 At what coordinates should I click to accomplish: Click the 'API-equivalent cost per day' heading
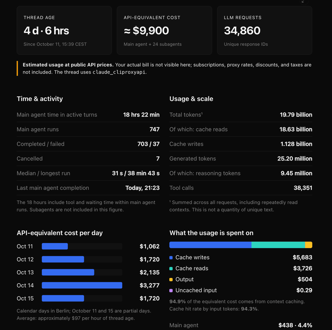(x=60, y=233)
